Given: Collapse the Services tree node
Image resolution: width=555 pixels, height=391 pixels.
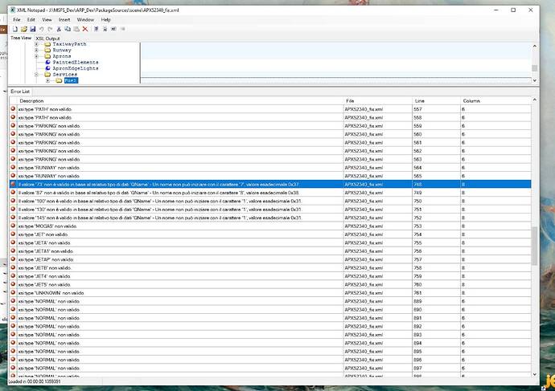Looking at the screenshot, I should tap(36, 75).
